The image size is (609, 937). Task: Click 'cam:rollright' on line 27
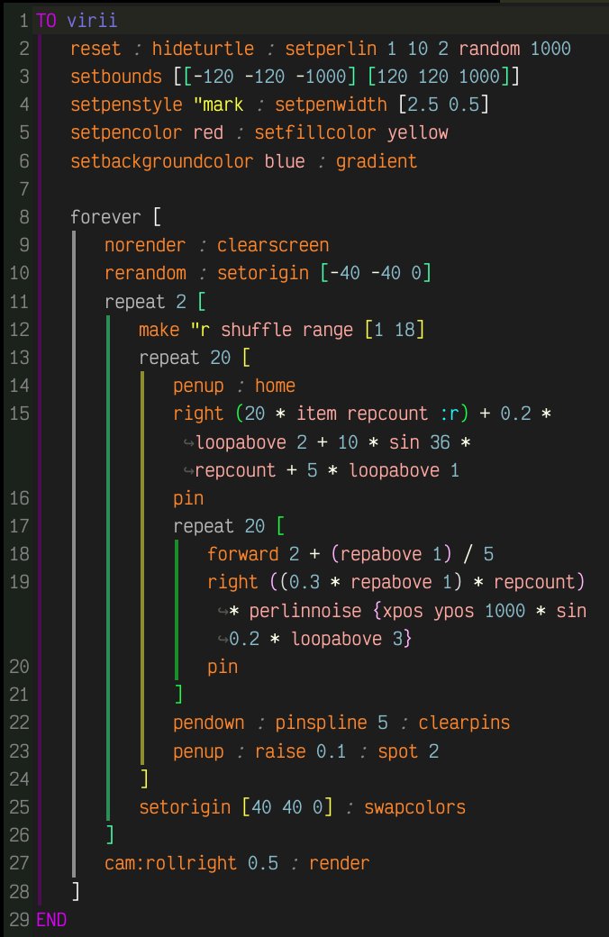pos(170,863)
